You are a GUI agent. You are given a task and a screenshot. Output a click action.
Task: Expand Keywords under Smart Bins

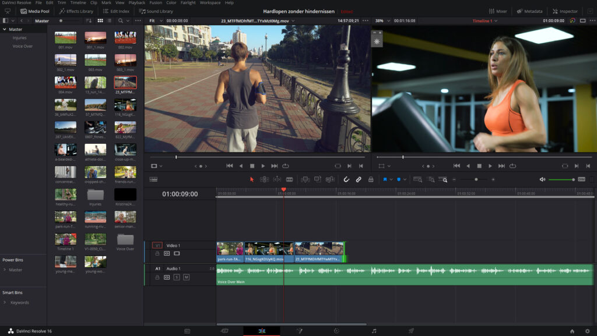5,303
